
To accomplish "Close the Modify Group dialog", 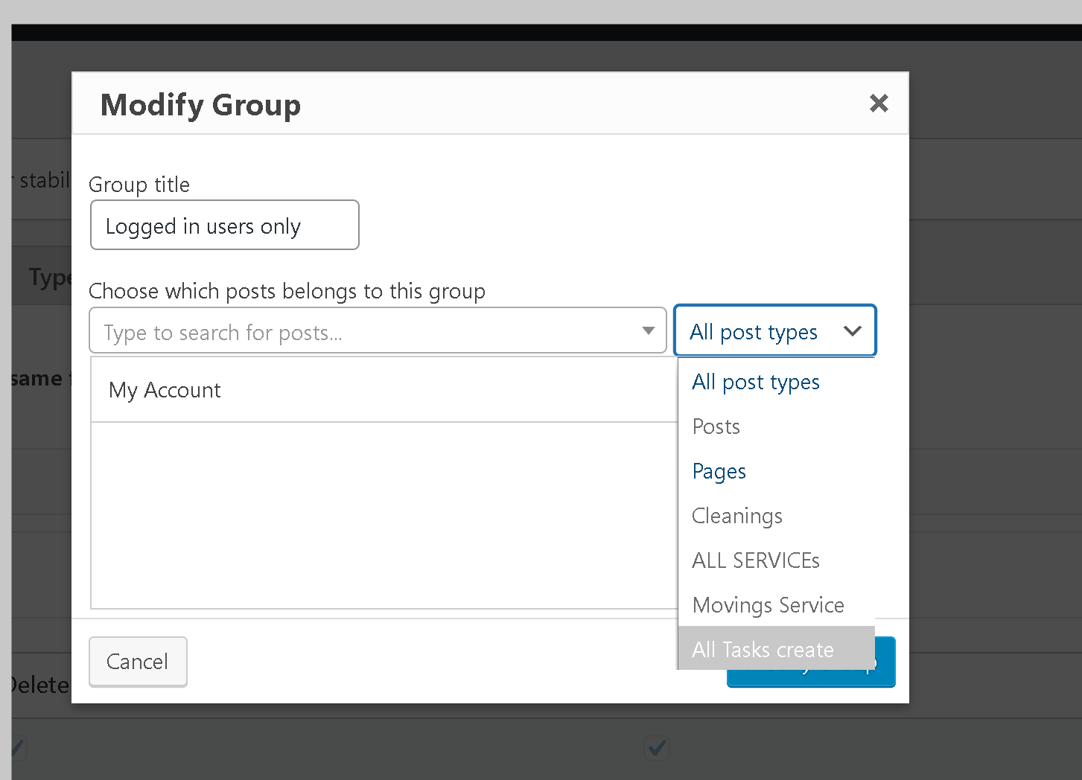I will click(879, 103).
